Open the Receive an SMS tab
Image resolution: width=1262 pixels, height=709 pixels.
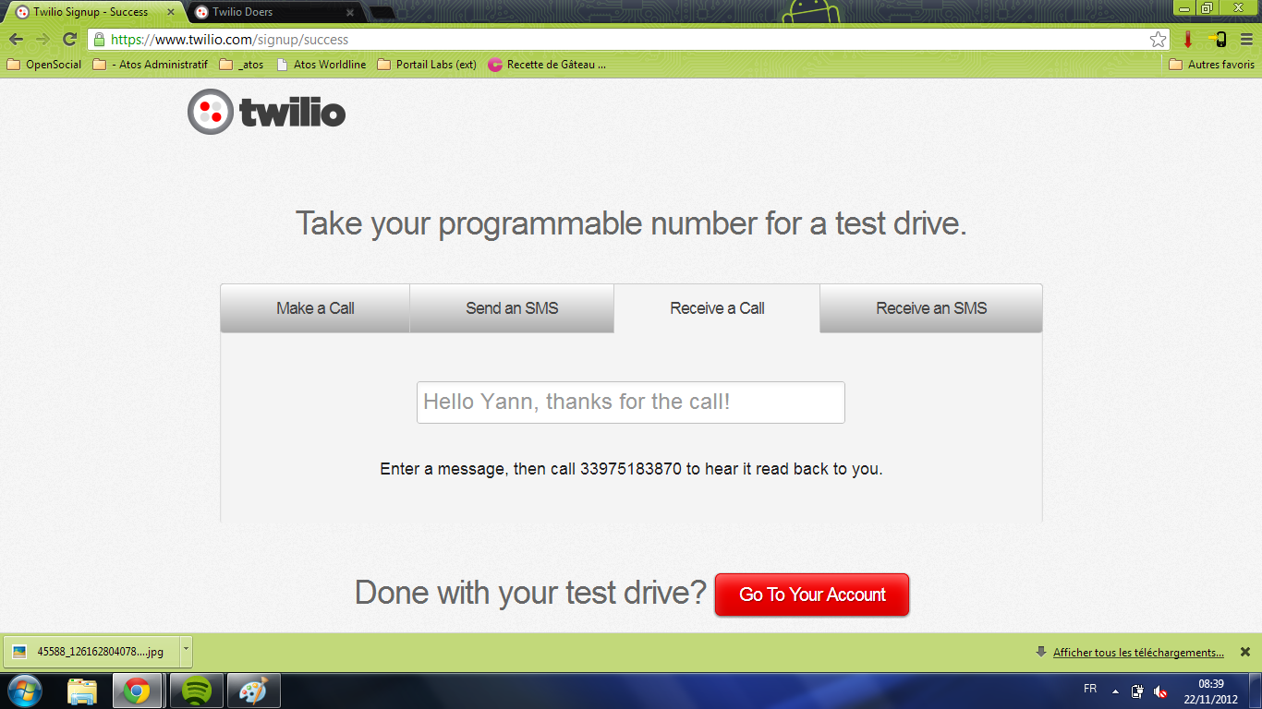(931, 308)
